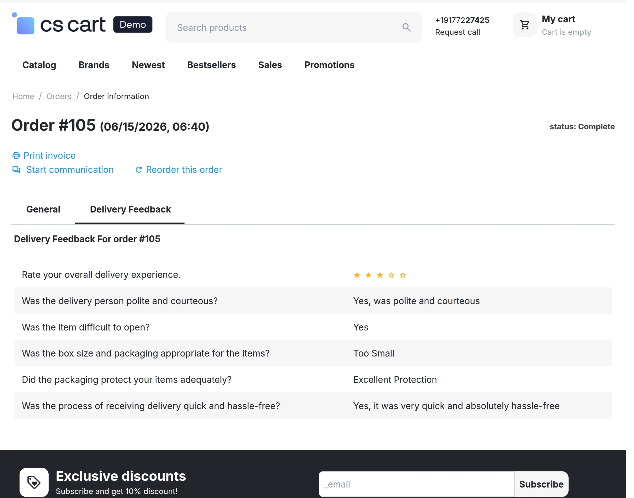Screen dimensions: 634x498
Task: Click 'Was the item difficult to open?' question
Action: pos(86,327)
